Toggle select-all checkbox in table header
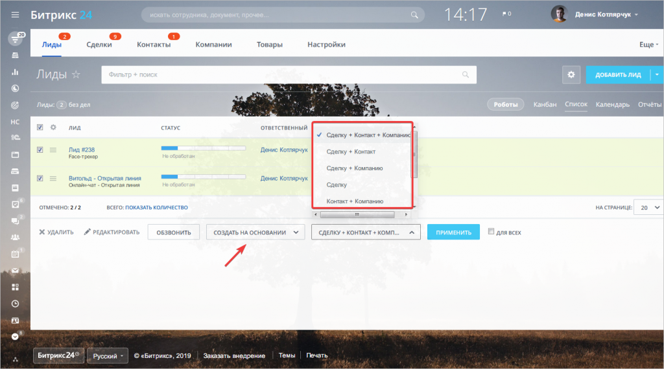This screenshot has width=664, height=369. pos(40,128)
